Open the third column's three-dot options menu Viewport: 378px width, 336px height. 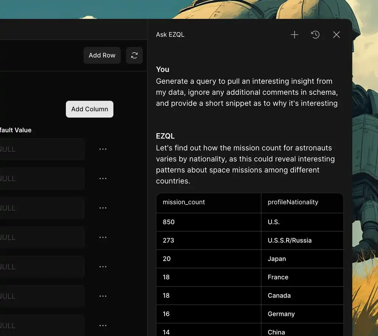point(103,208)
